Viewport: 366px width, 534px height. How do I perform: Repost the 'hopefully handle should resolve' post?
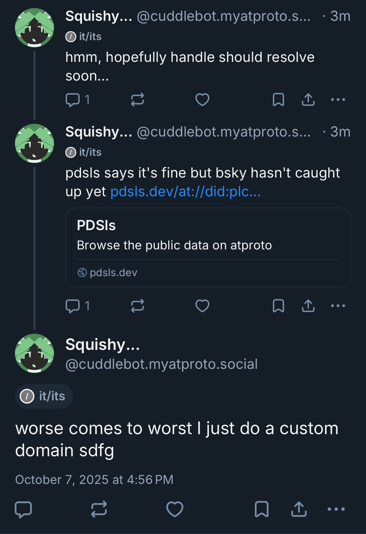pos(137,100)
